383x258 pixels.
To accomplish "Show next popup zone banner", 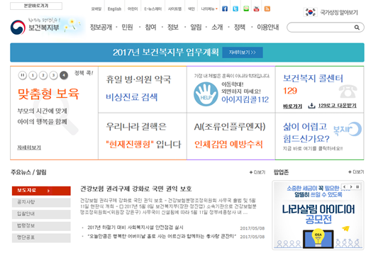I will click(x=351, y=186).
